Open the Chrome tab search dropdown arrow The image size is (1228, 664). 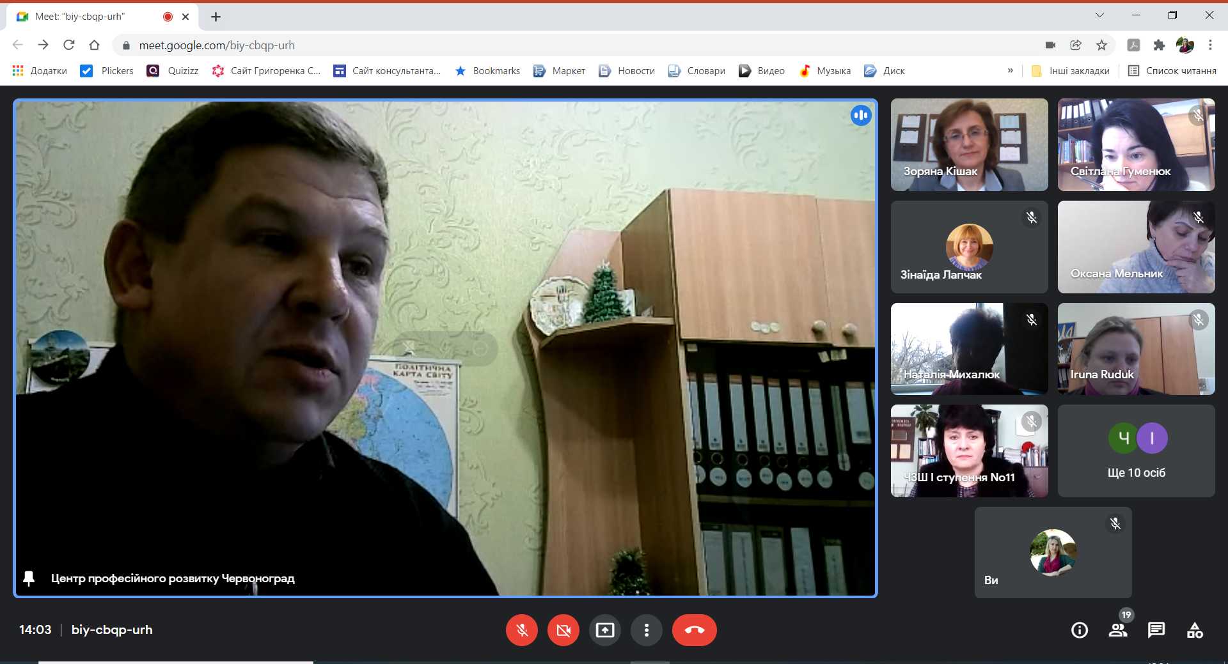coord(1099,15)
